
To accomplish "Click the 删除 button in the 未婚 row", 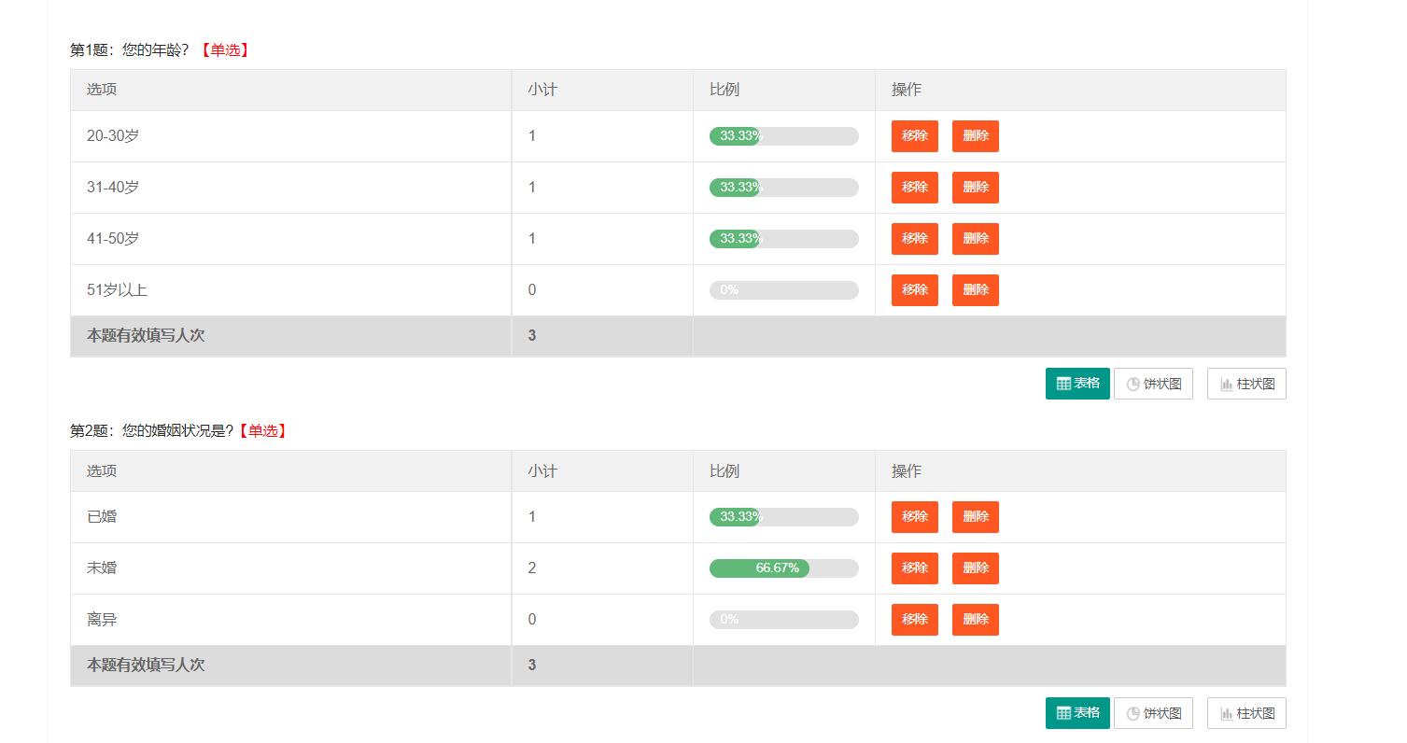I will coord(975,568).
